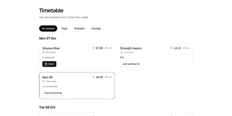This screenshot has height=116, width=232.
Task: Filter timetable by Strength
Action: coord(79,28)
